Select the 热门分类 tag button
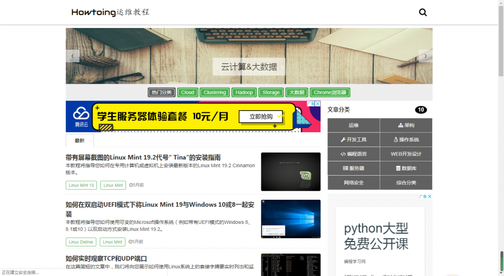The image size is (504, 276). [161, 92]
